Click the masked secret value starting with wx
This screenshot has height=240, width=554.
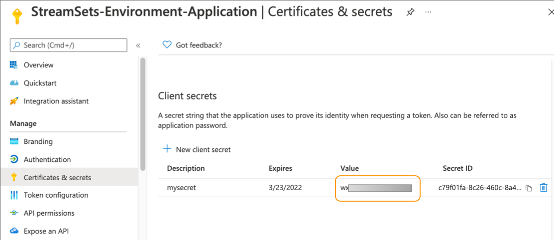point(376,188)
